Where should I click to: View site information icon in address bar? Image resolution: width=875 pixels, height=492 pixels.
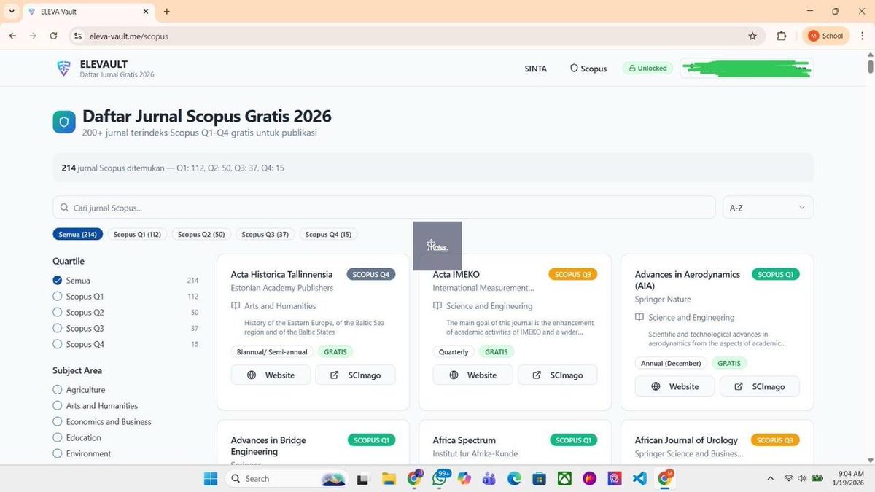(x=78, y=36)
